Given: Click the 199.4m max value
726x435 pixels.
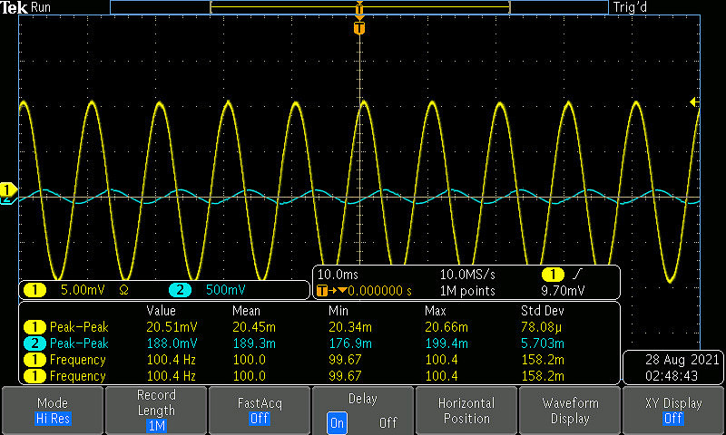Looking at the screenshot, I should tap(446, 343).
